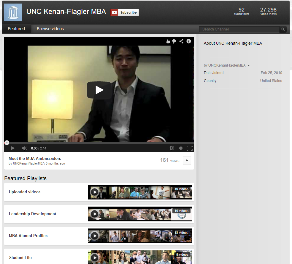This screenshot has height=264, width=292.
Task: Flag the Meet the MBA Ambassadors video
Action: click(187, 161)
